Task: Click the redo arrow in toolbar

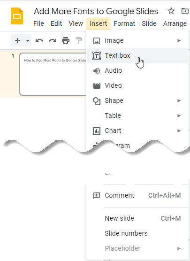Action: (x=53, y=40)
